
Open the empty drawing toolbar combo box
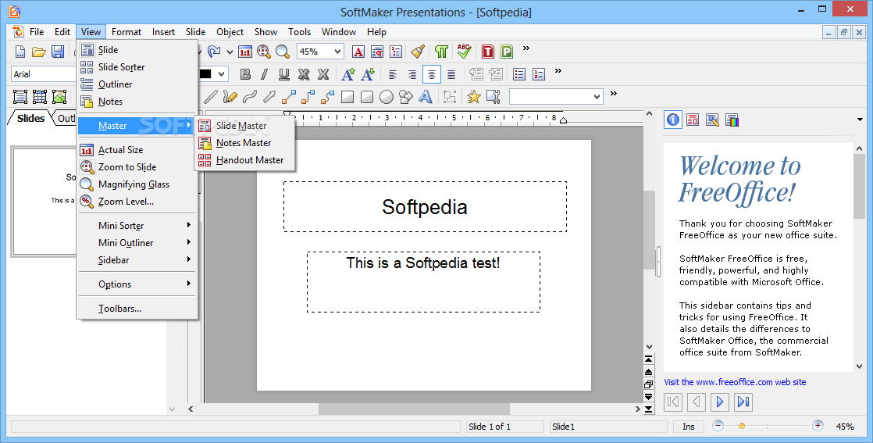click(x=556, y=97)
